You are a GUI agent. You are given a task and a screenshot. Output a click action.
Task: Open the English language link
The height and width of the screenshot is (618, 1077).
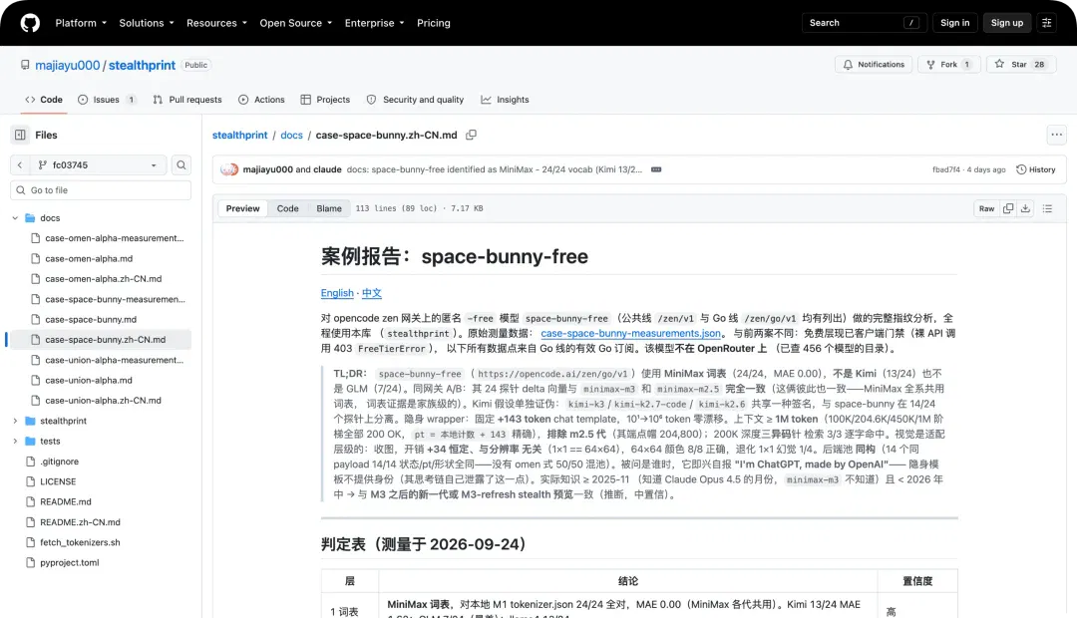pos(337,293)
